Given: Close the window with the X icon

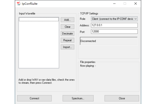Looking at the screenshot, I should (x=135, y=4).
